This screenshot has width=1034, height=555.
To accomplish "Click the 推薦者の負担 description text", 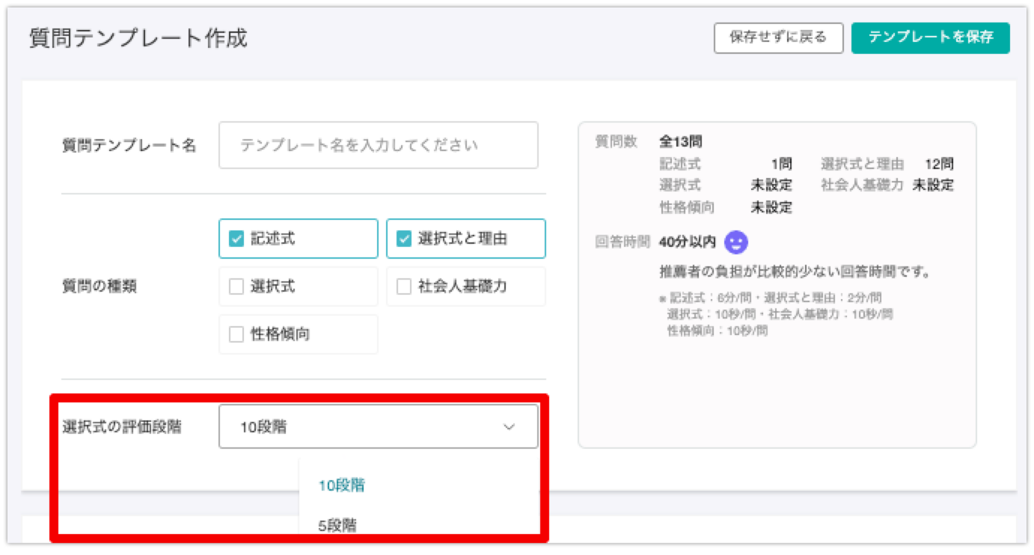I will pyautogui.click(x=795, y=271).
